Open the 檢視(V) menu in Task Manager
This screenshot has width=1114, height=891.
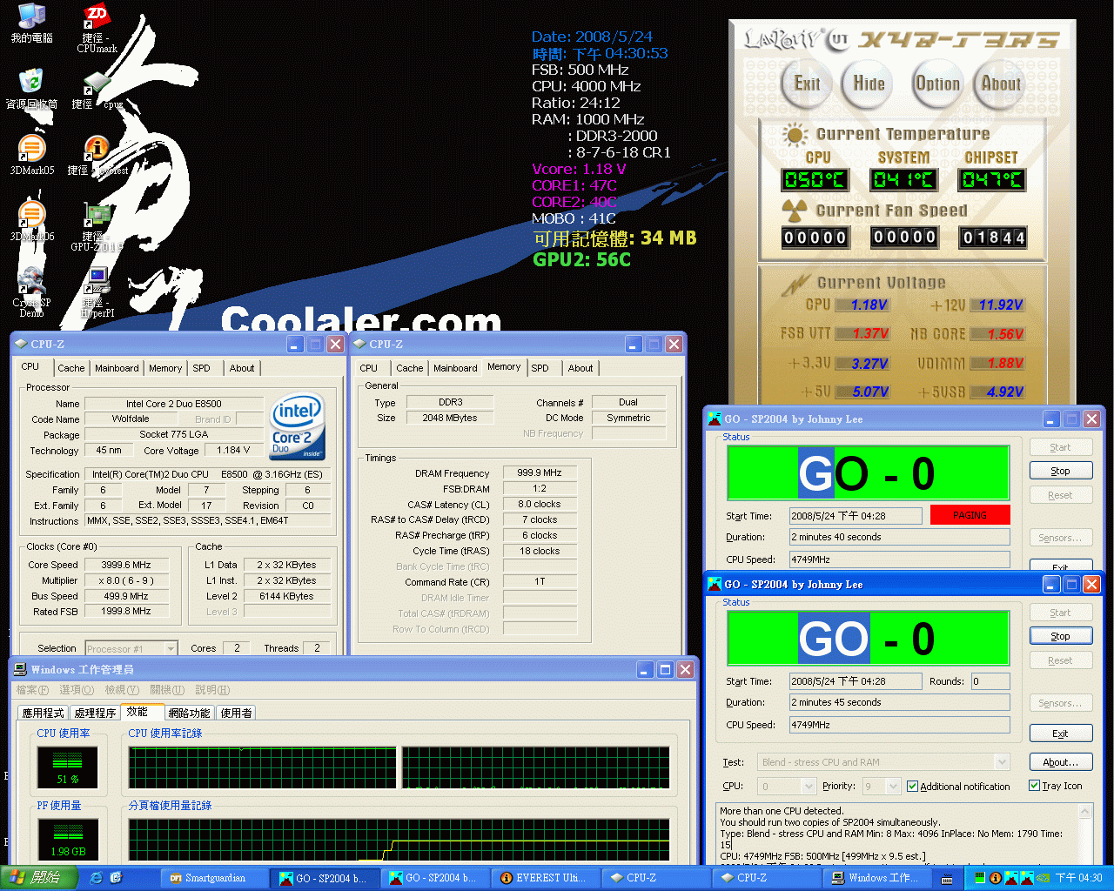tap(122, 690)
